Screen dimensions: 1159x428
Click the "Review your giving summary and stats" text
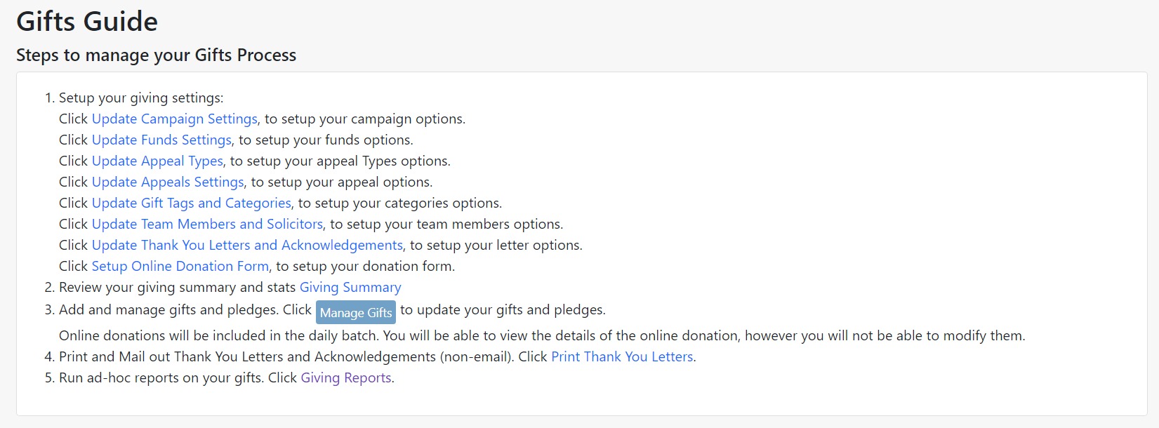178,288
